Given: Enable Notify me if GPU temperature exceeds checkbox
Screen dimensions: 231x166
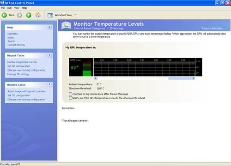Looking at the screenshot, I should pos(70,98).
